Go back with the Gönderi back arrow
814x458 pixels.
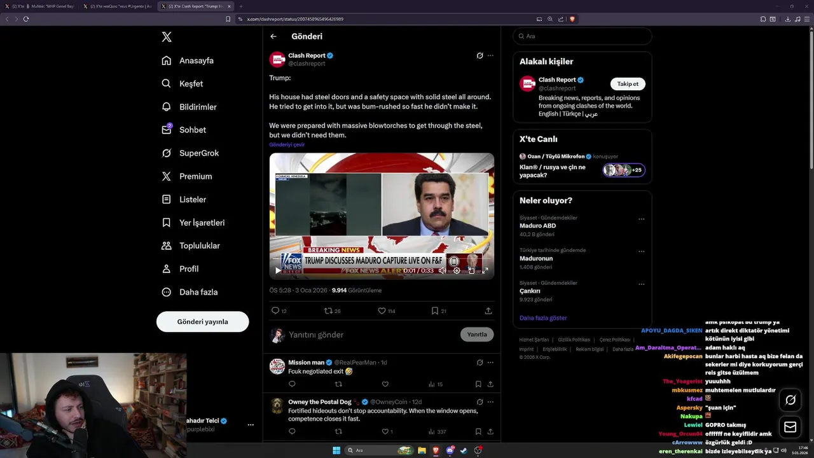(273, 36)
